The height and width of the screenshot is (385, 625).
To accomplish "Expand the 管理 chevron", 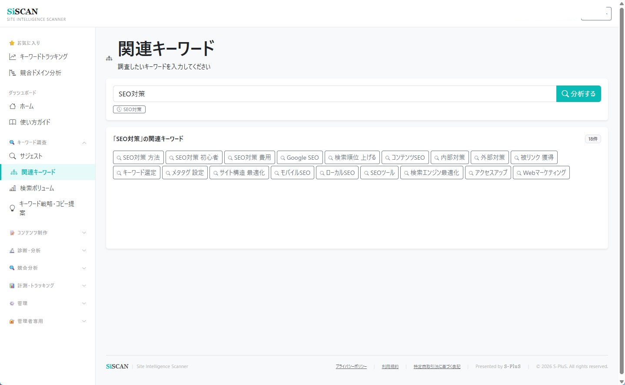I will pos(84,304).
